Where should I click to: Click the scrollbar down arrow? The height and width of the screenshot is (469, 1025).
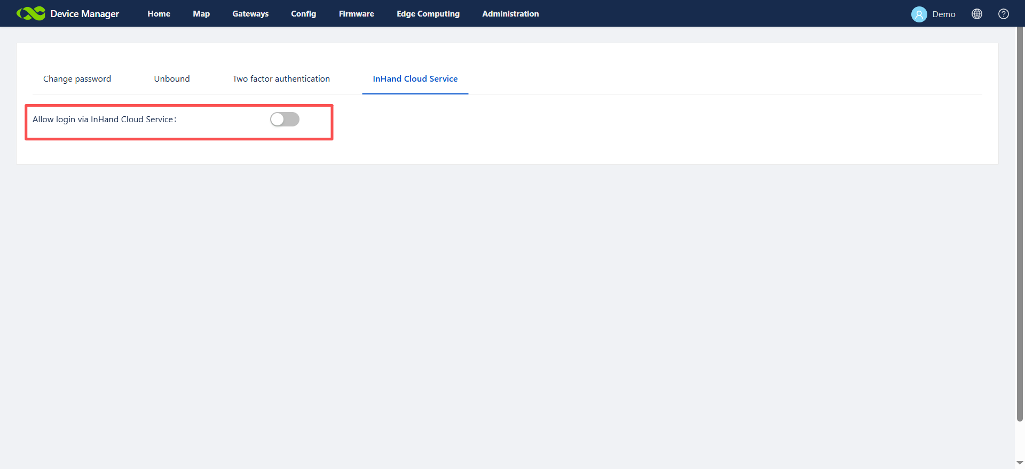1020,463
